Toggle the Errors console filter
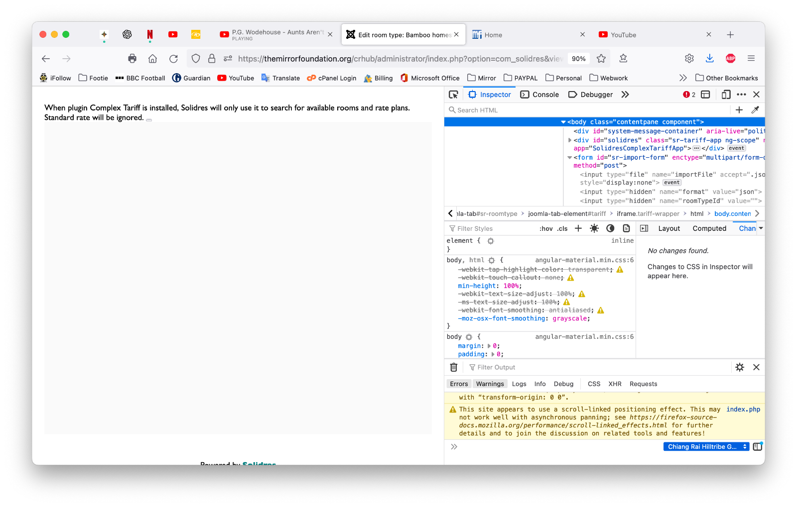Screen dimensions: 797x507 pos(459,384)
